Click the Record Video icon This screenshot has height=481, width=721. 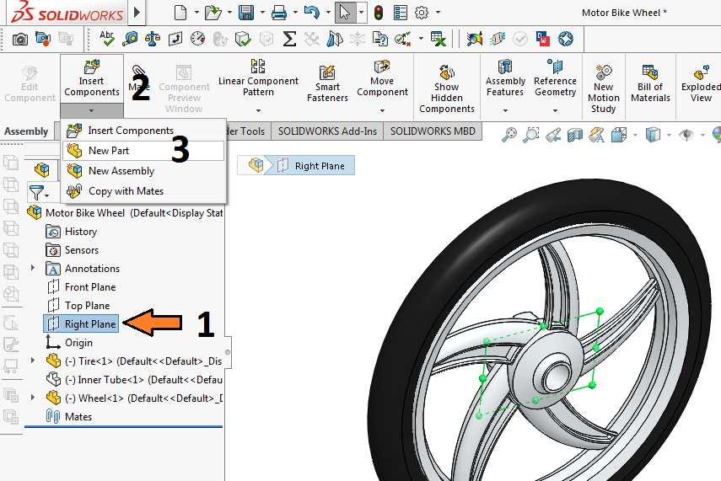point(43,39)
